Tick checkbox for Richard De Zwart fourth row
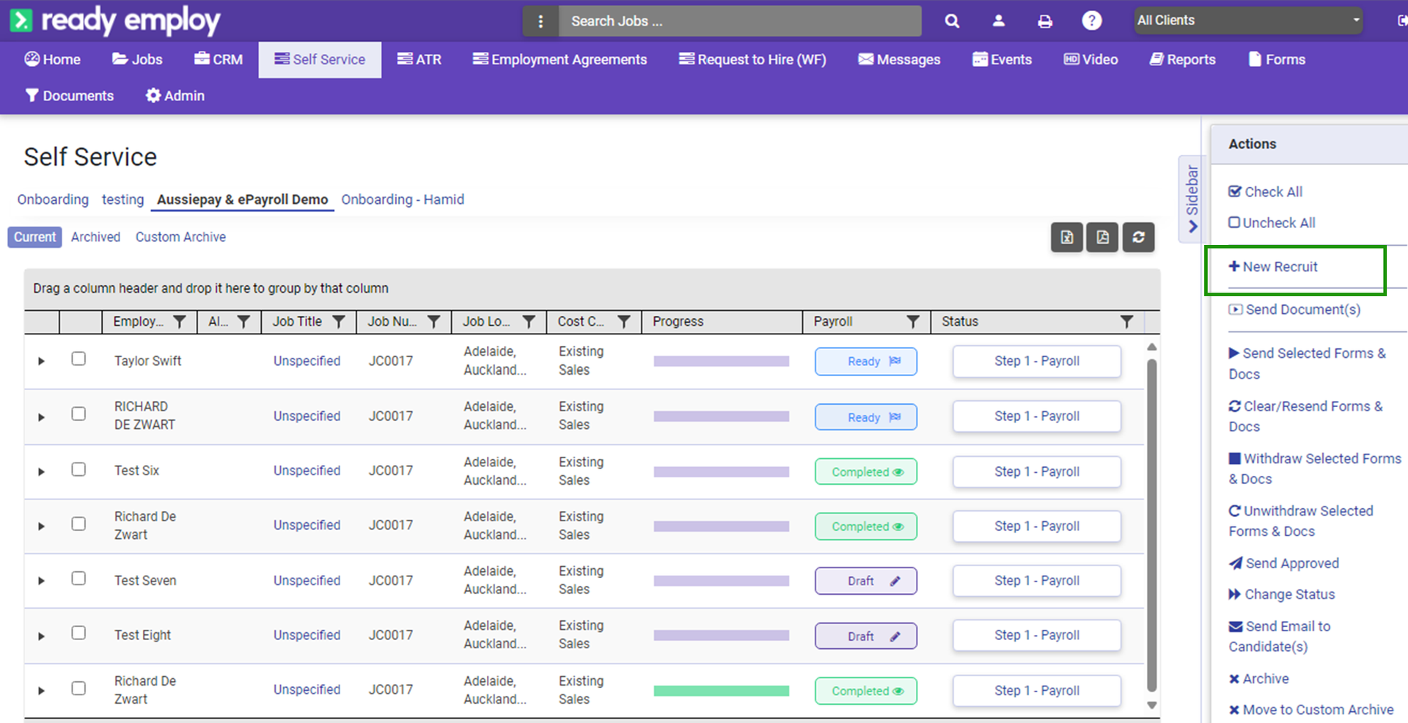Screen dimensions: 1408x723 (x=78, y=524)
